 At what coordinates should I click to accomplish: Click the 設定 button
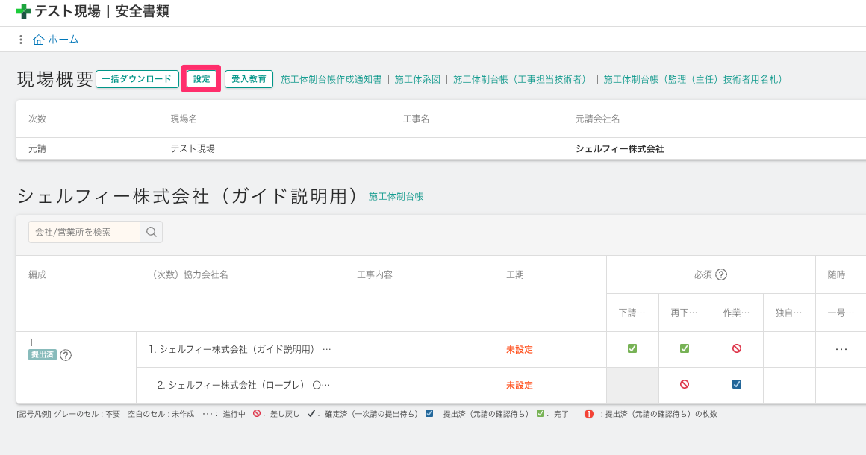coord(202,79)
